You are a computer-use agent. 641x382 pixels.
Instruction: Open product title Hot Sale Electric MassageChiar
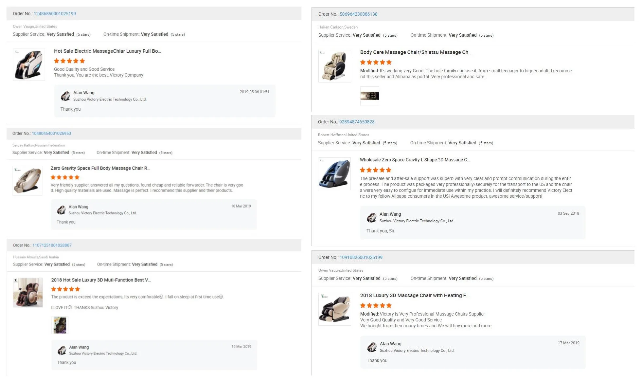107,51
